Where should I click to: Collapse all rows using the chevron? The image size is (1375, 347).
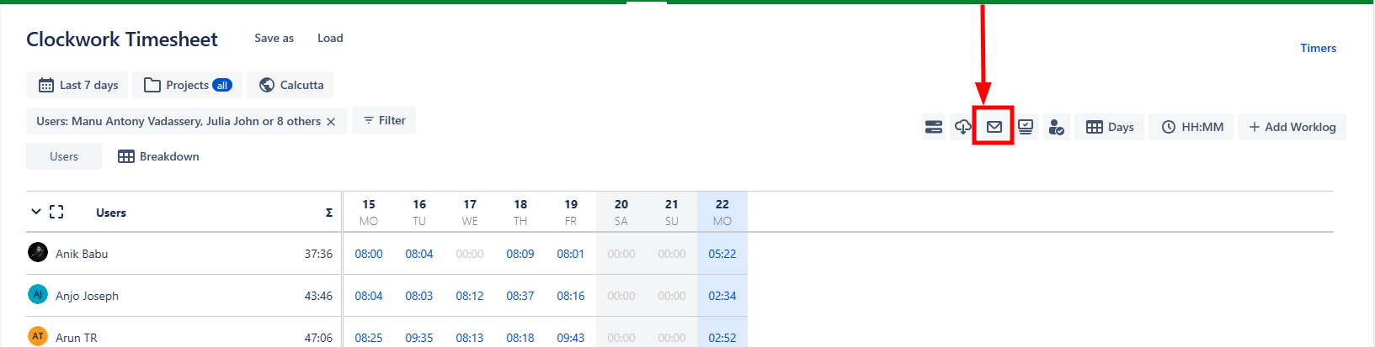pyautogui.click(x=35, y=212)
